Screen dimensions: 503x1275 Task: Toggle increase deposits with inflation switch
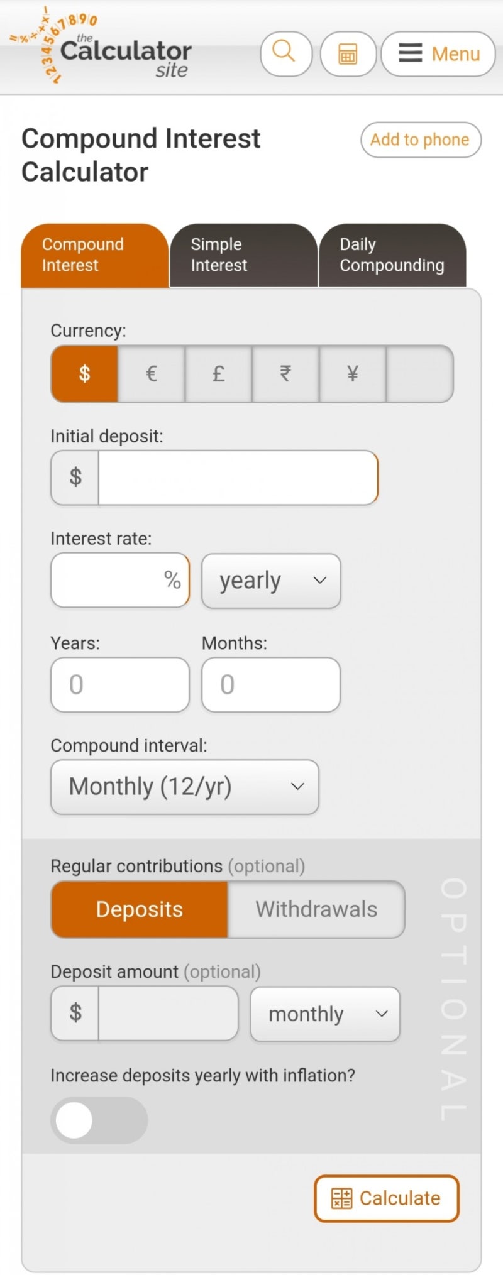99,1120
